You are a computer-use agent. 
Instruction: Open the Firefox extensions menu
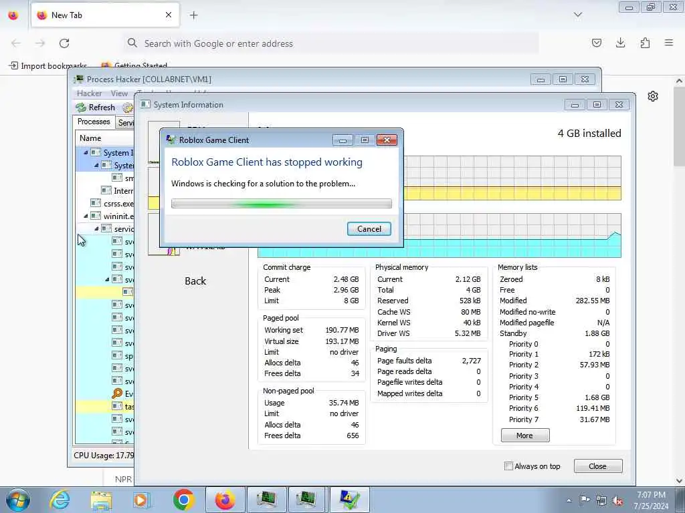tap(645, 43)
